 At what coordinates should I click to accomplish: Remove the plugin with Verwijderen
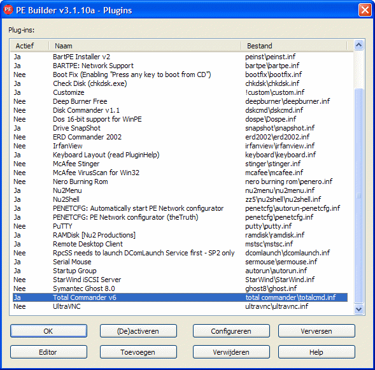[231, 352]
